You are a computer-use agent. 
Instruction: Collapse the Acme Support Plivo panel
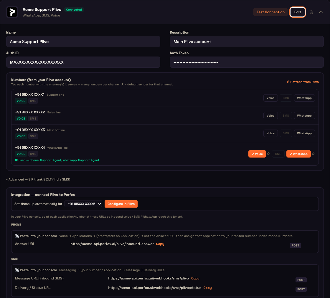coord(321,12)
